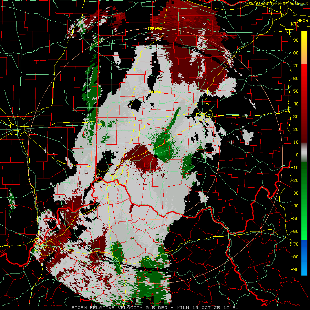
Task: Click the -20 value on the velocity scale
Action: coord(294,180)
